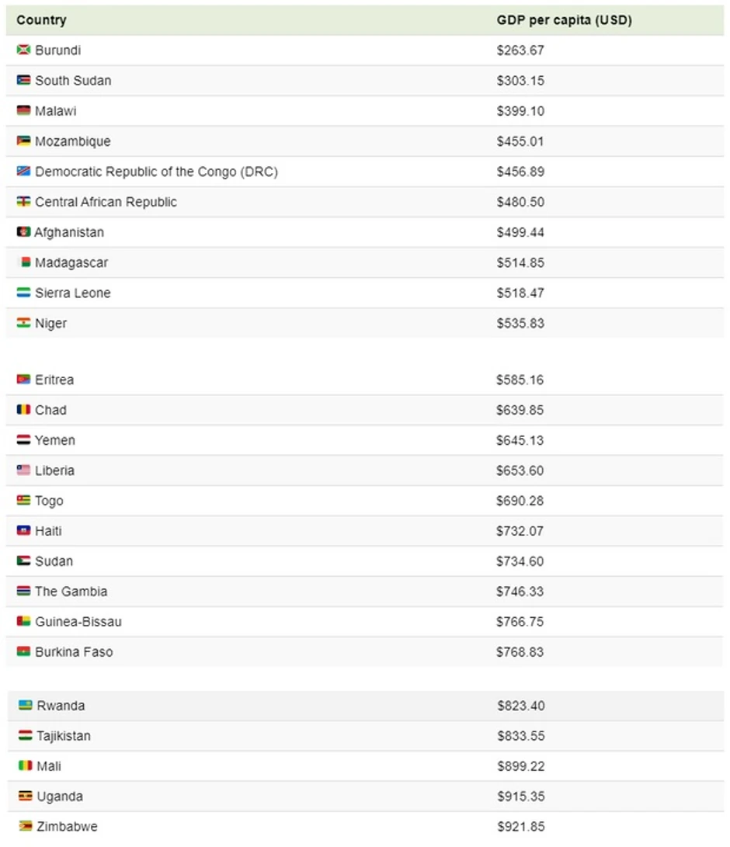
Task: Select the Guinea-Bissau country name
Action: click(x=78, y=622)
